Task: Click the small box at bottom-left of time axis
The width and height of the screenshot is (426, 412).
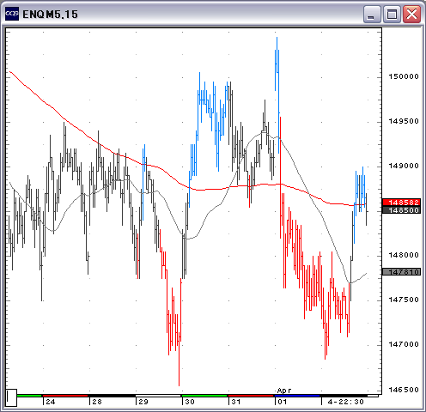Action: [x=11, y=397]
